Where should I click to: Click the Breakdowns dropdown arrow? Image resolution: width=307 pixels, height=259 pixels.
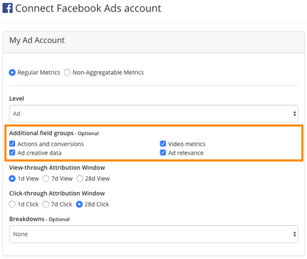tap(295, 234)
